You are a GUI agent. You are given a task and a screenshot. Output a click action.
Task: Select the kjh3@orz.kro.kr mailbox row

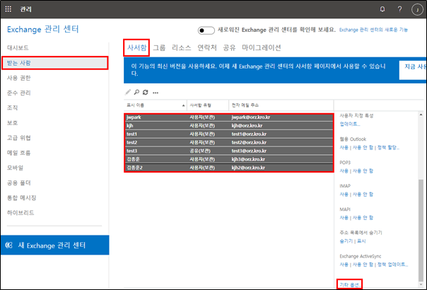tap(229, 159)
